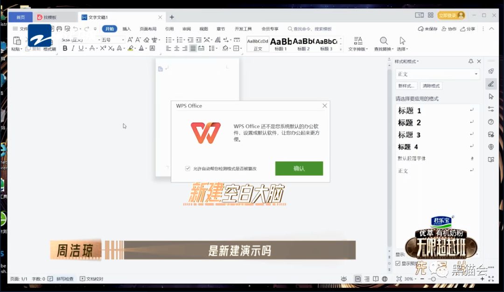The height and width of the screenshot is (292, 504).
Task: Open the borders dropdown
Action: tap(241, 49)
